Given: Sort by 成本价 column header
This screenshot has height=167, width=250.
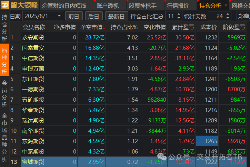Looking at the screenshot, I should click(x=208, y=27).
